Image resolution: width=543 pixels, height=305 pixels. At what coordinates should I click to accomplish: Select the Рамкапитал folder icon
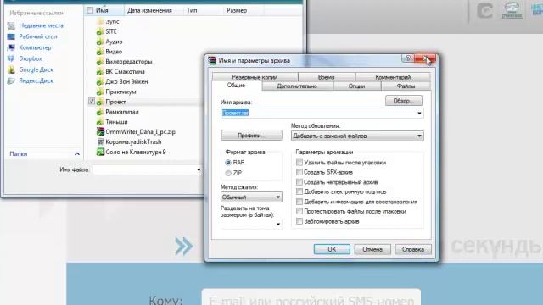(100, 112)
